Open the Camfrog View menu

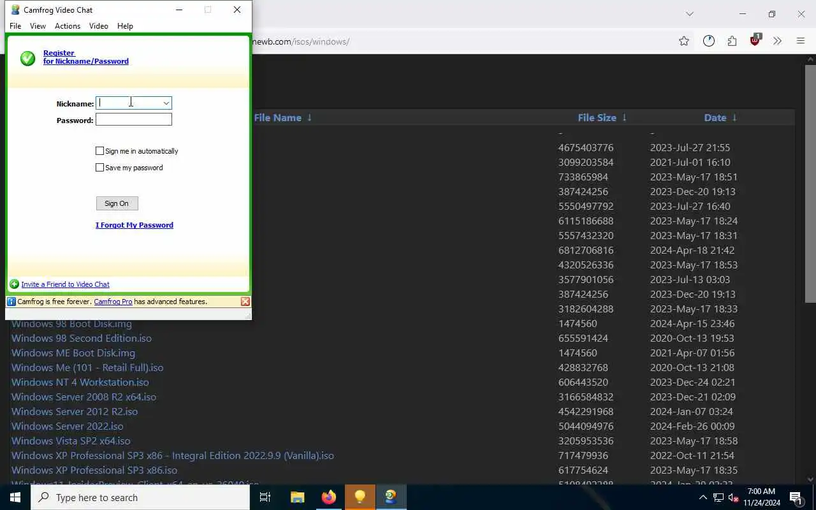(x=38, y=26)
